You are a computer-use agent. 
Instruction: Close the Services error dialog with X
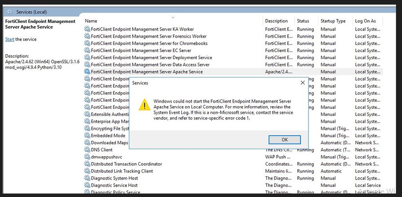[303, 83]
